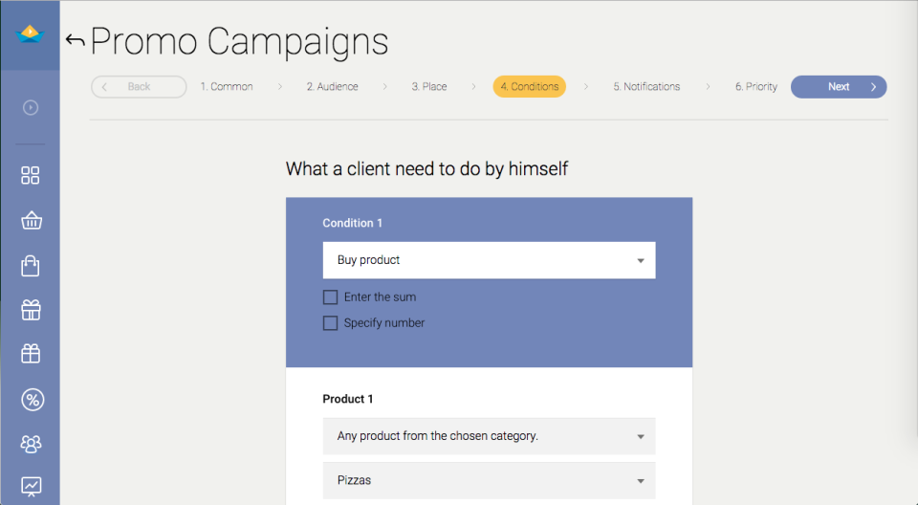
Task: Expand the Buy product dropdown
Action: [489, 260]
